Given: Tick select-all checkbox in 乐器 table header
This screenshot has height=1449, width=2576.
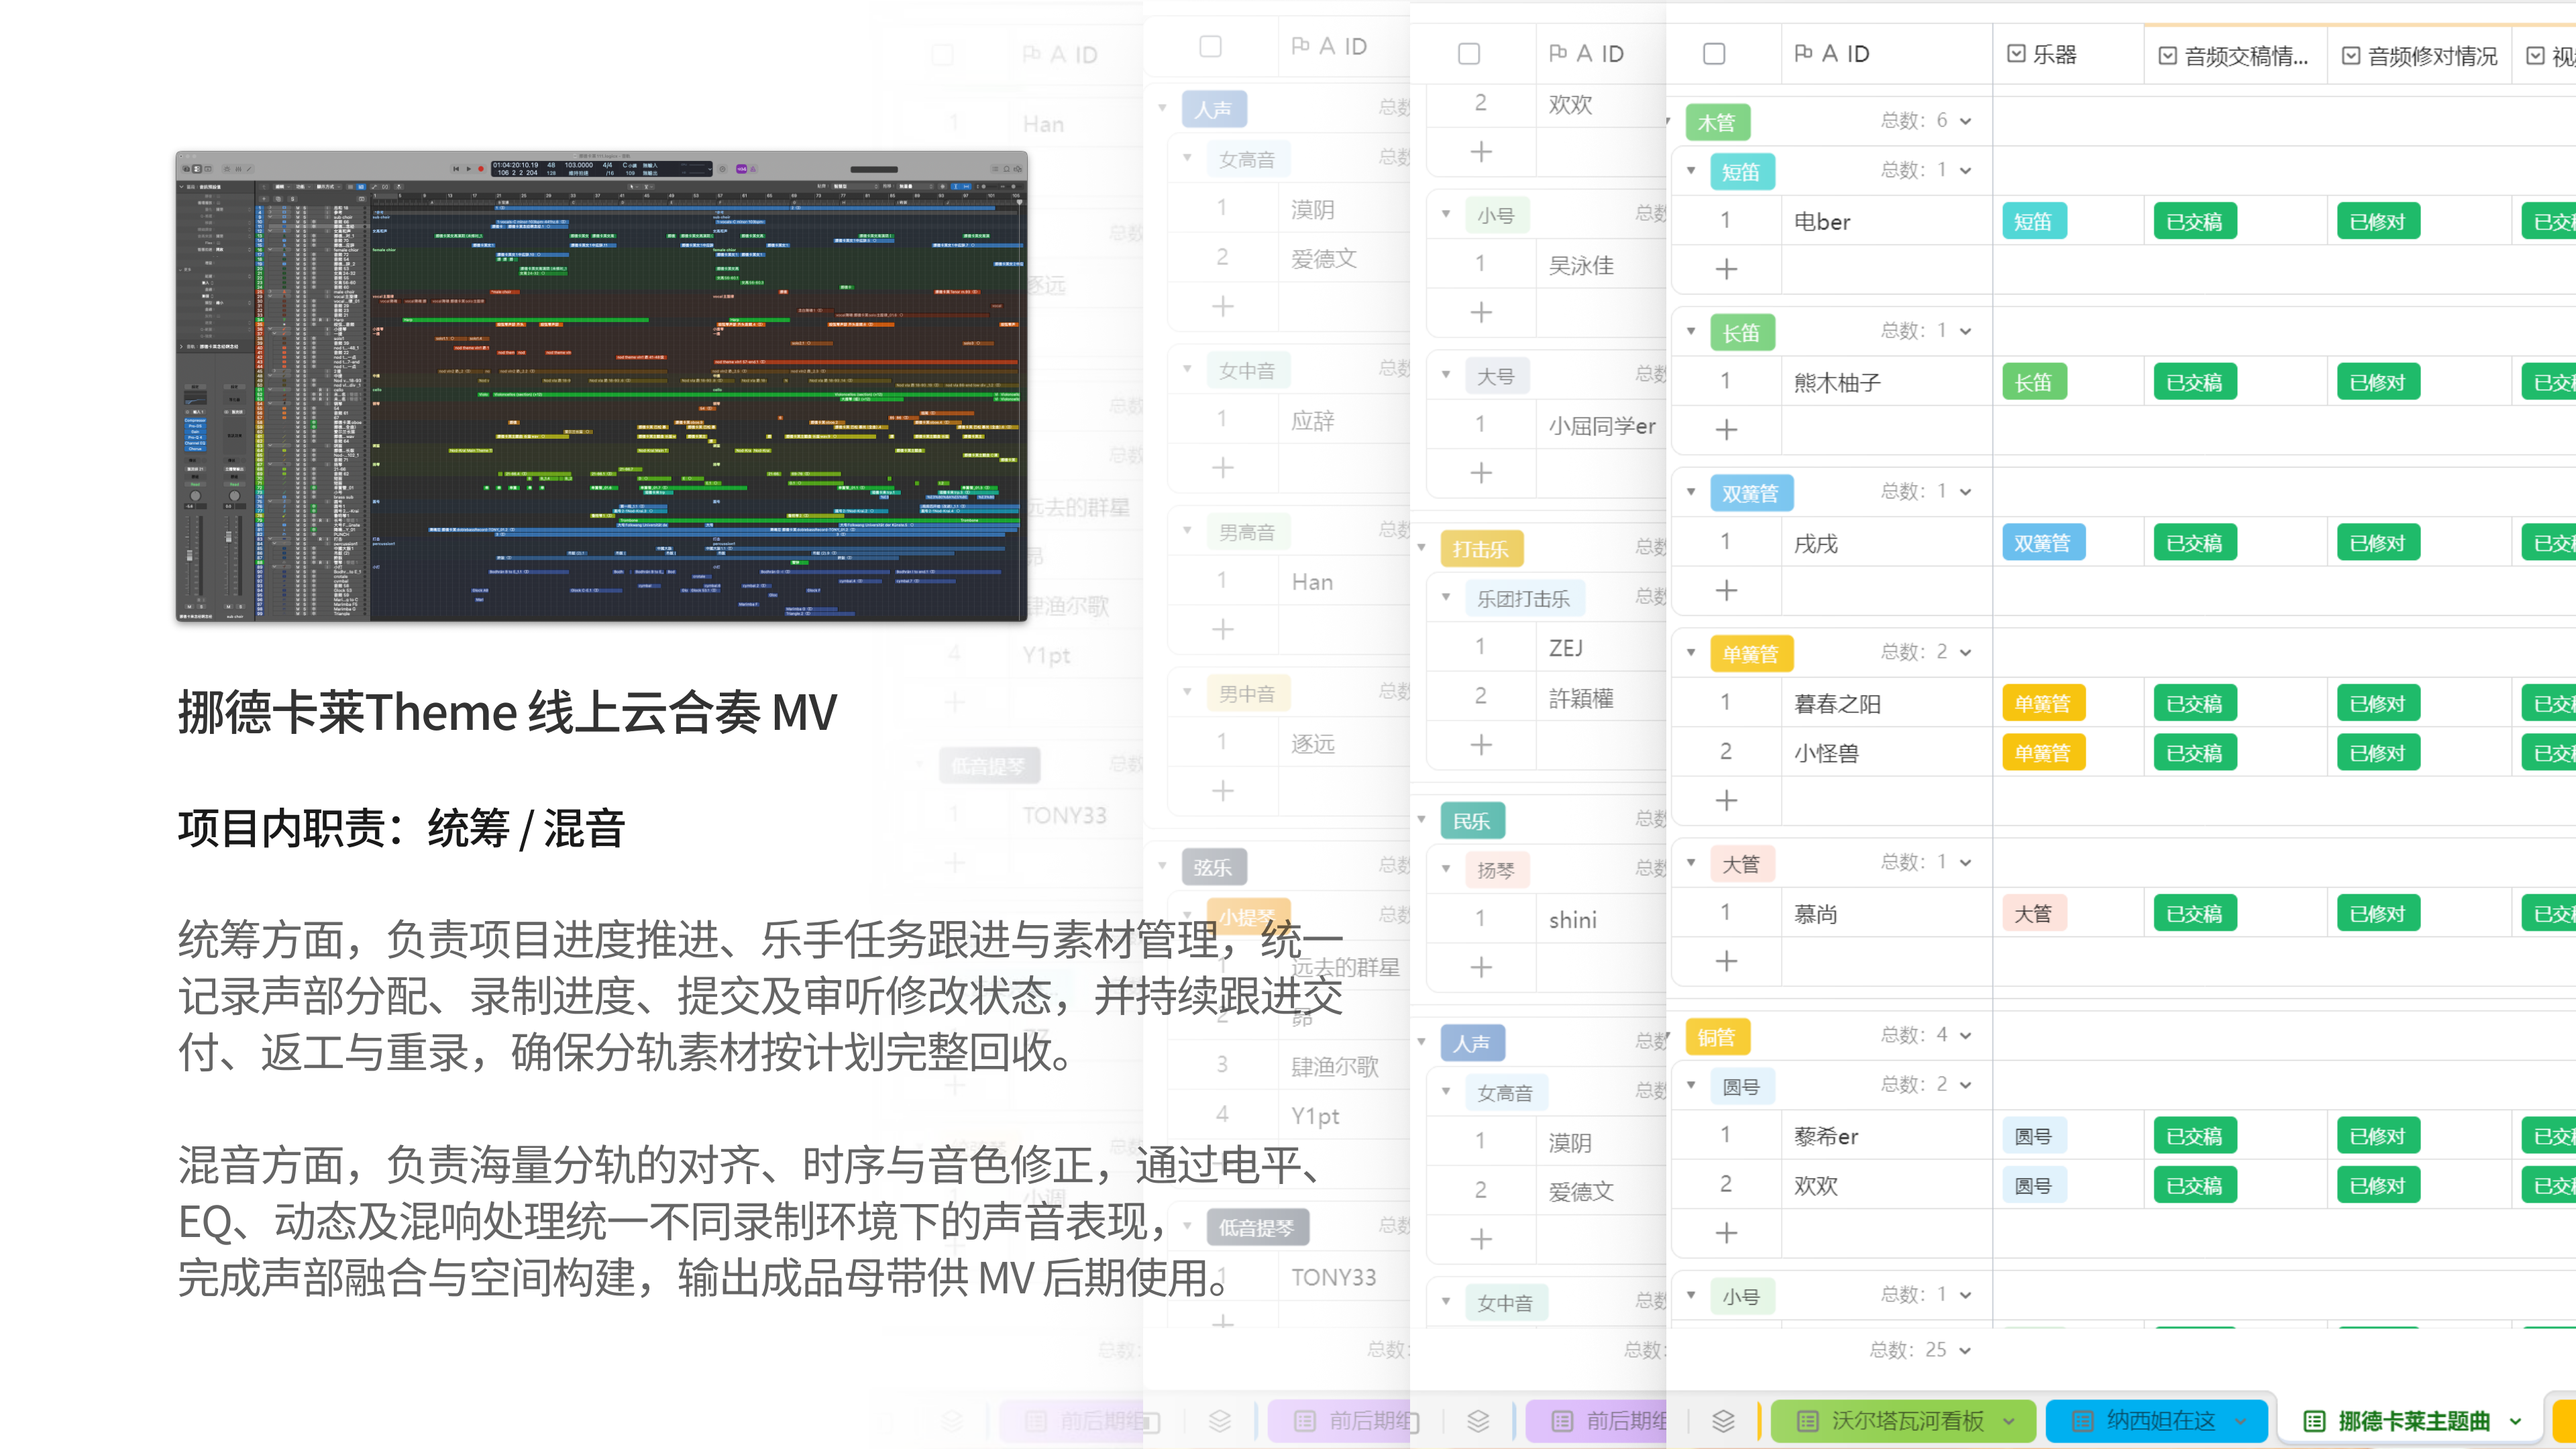Looking at the screenshot, I should coord(1714,54).
